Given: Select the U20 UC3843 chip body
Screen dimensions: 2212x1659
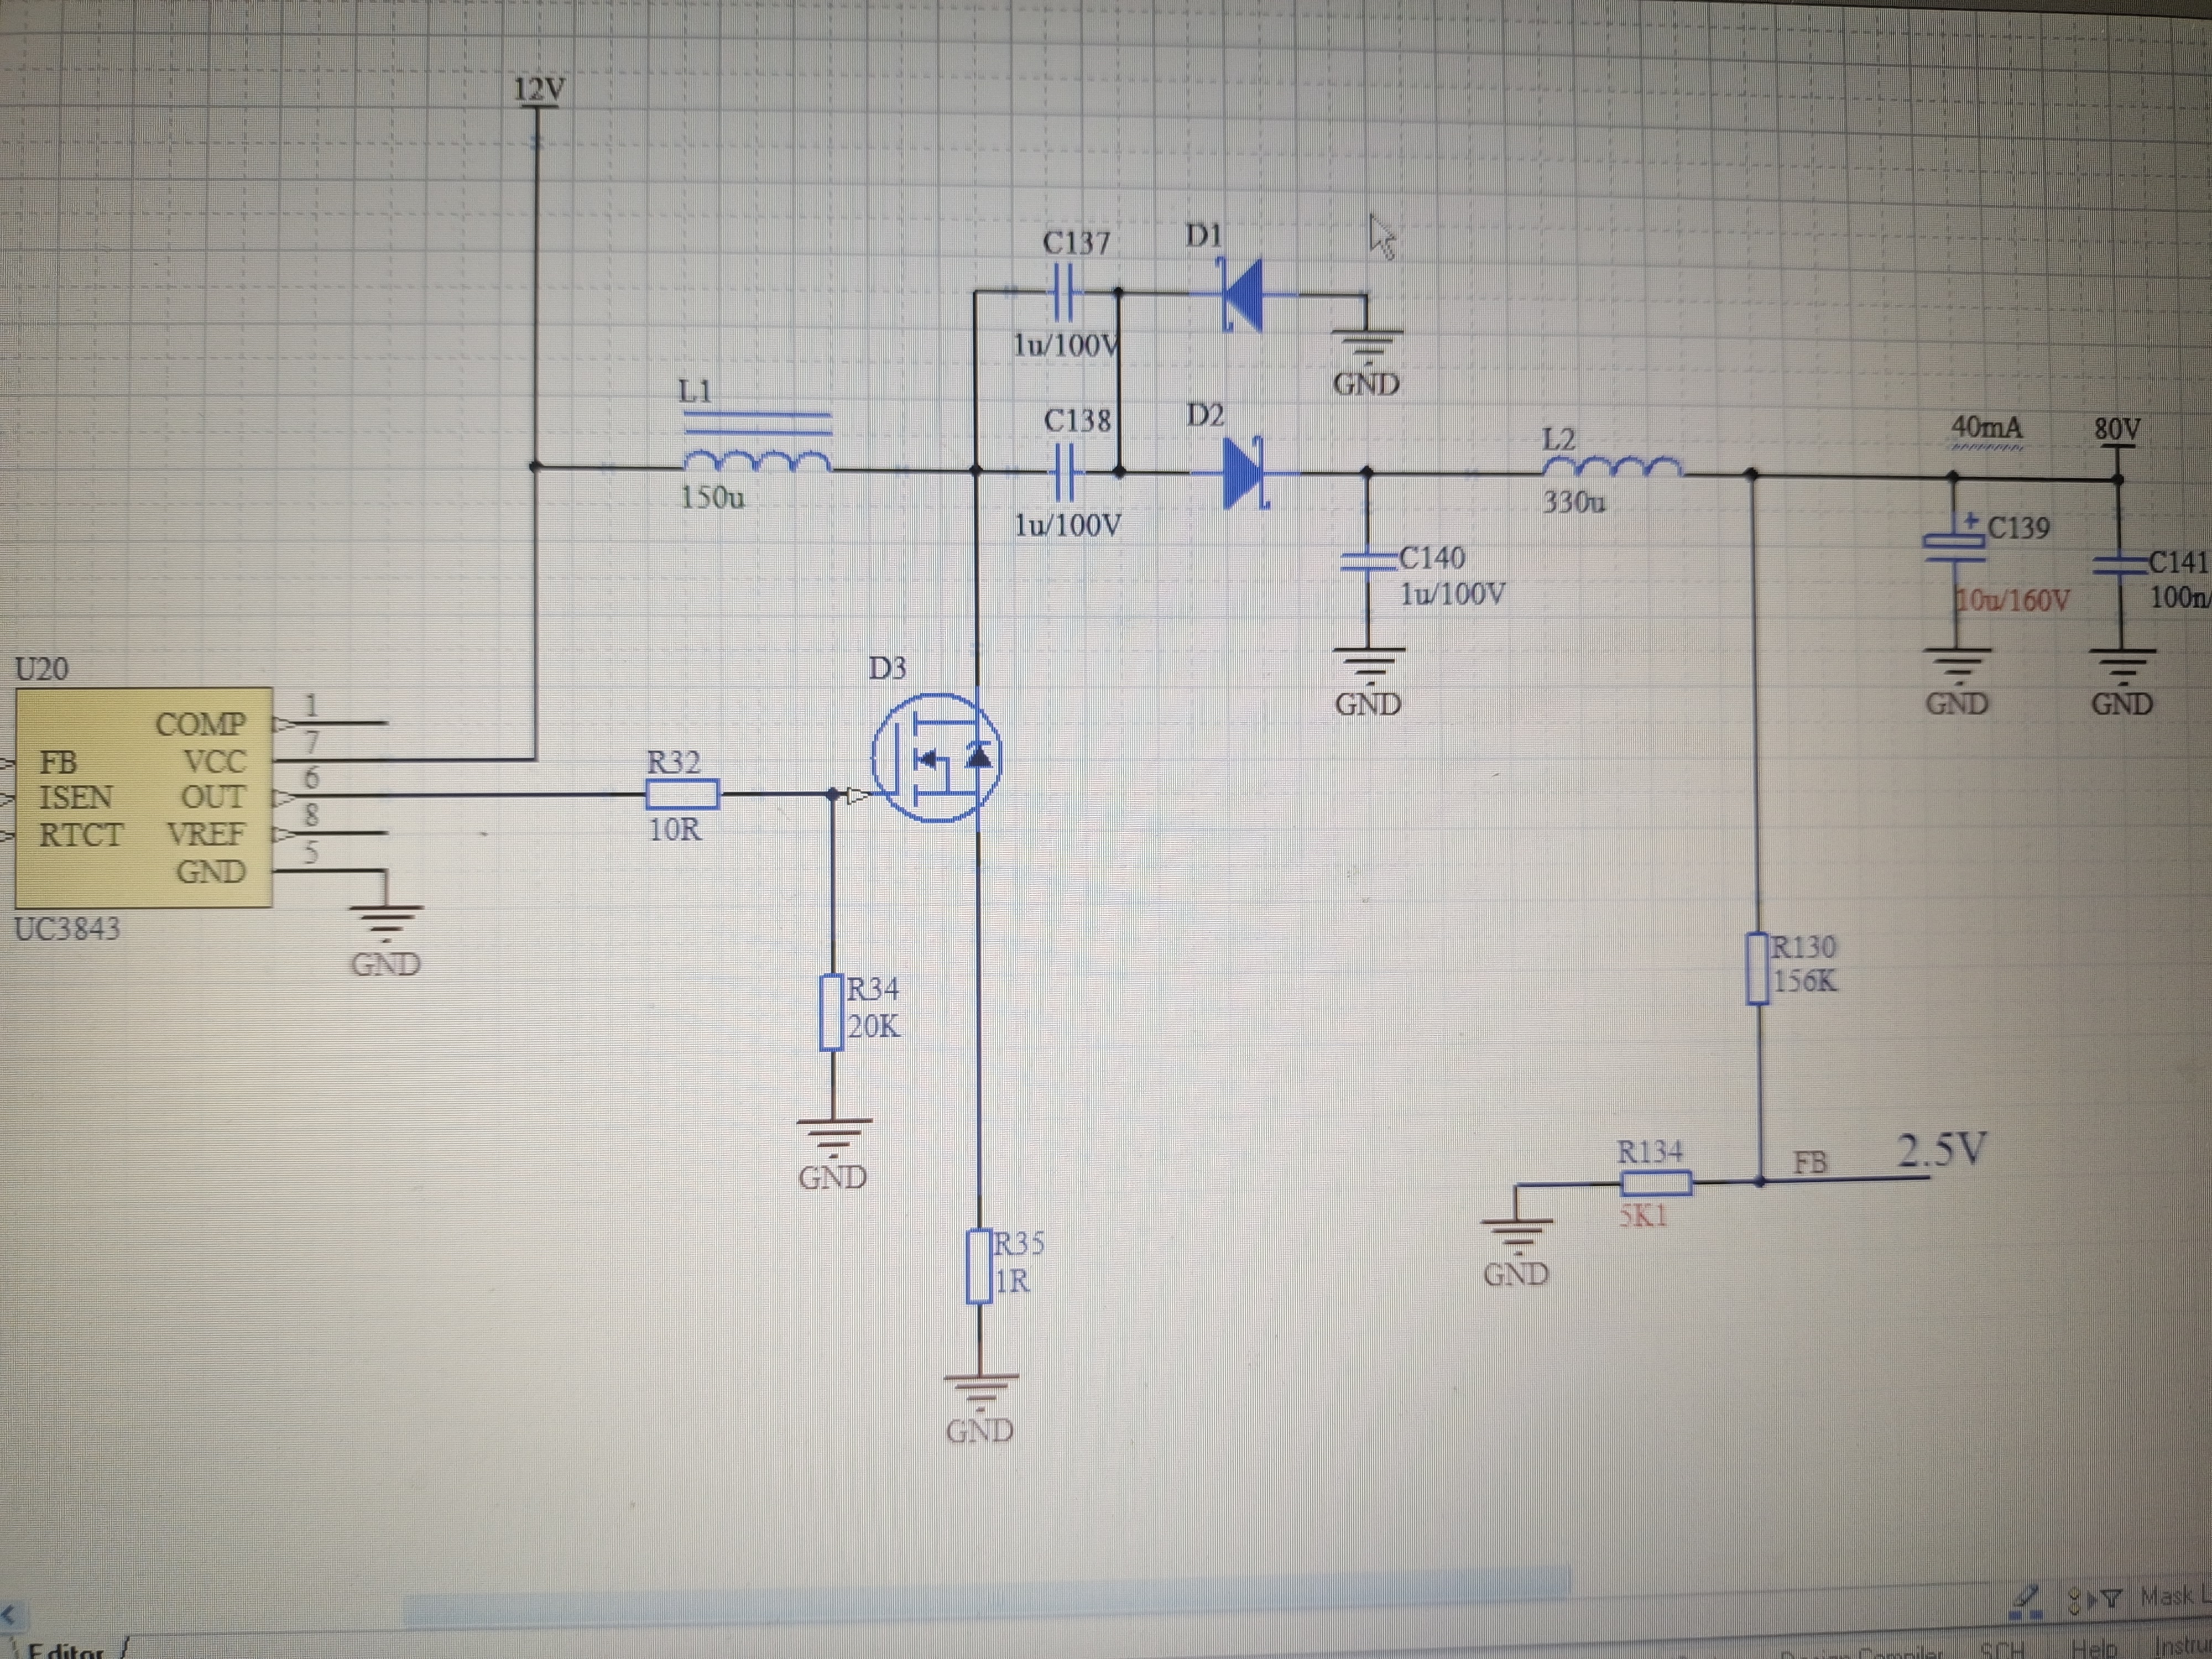Looking at the screenshot, I should [x=143, y=797].
